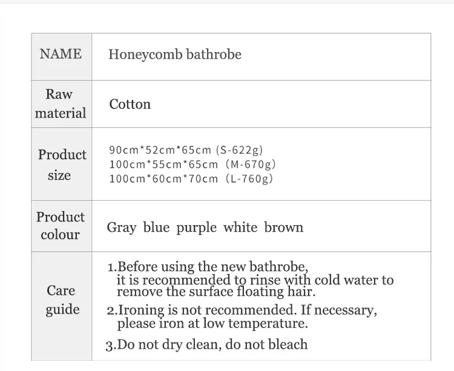Click the Care guide label
This screenshot has height=371, width=454.
coord(62,300)
